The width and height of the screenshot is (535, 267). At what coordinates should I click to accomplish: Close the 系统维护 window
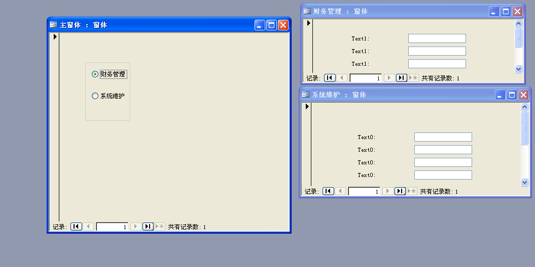pyautogui.click(x=524, y=95)
